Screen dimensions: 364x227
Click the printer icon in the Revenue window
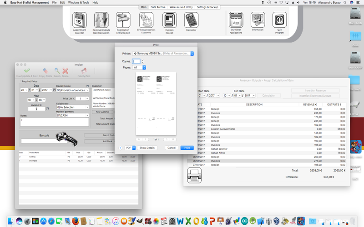(194, 175)
